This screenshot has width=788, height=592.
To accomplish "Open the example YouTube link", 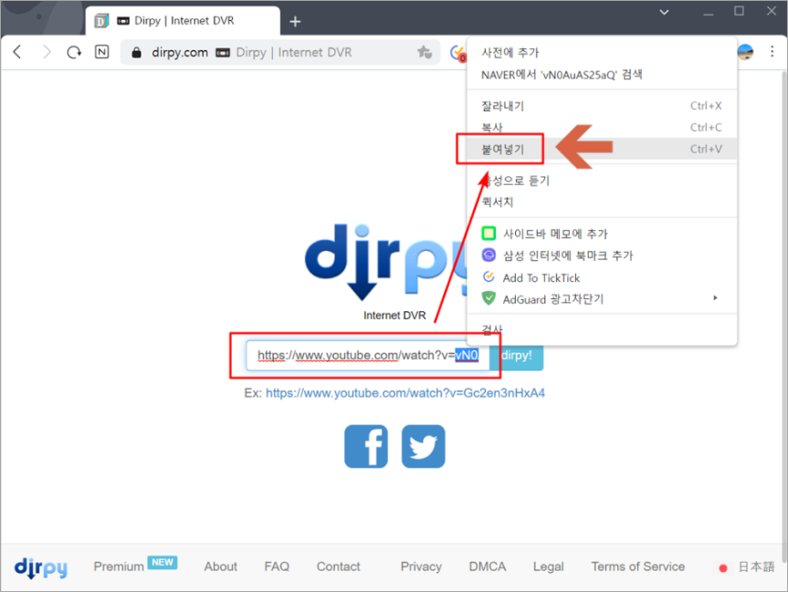I will click(x=405, y=392).
